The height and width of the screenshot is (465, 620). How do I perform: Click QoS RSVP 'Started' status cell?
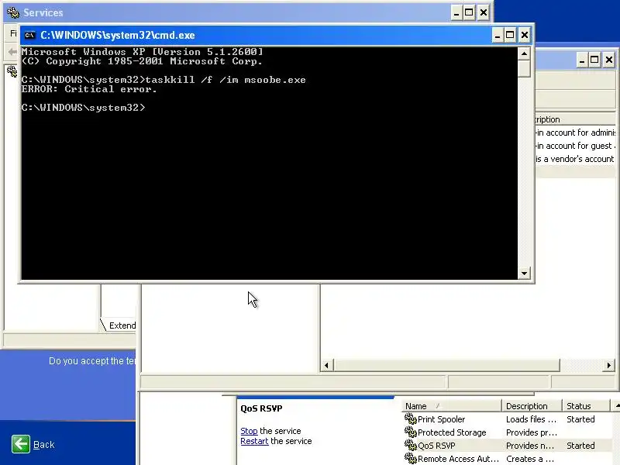(x=580, y=446)
